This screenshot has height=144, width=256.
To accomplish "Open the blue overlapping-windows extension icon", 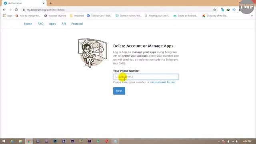I will pyautogui.click(x=222, y=10).
